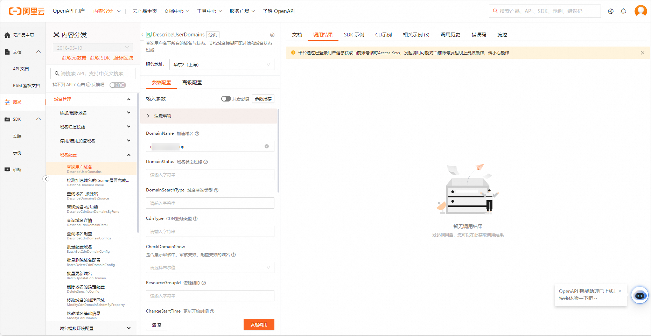Click the SDK icon in sidebar
This screenshot has height=336, width=651.
7,119
